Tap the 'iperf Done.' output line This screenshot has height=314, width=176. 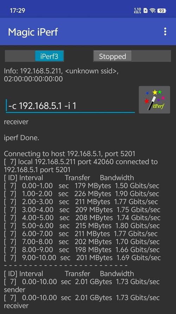click(21, 138)
